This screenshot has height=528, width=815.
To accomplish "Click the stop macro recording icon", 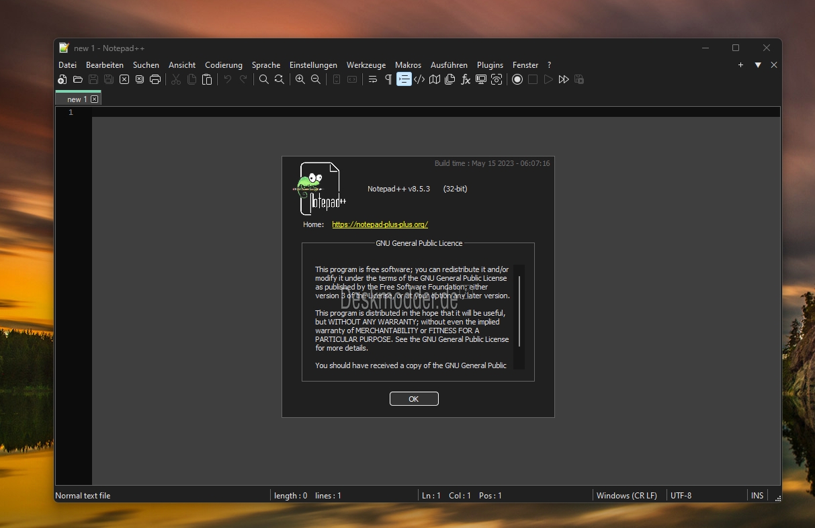I will pyautogui.click(x=533, y=79).
